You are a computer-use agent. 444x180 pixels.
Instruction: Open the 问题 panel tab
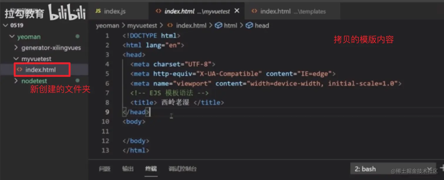tap(105, 169)
